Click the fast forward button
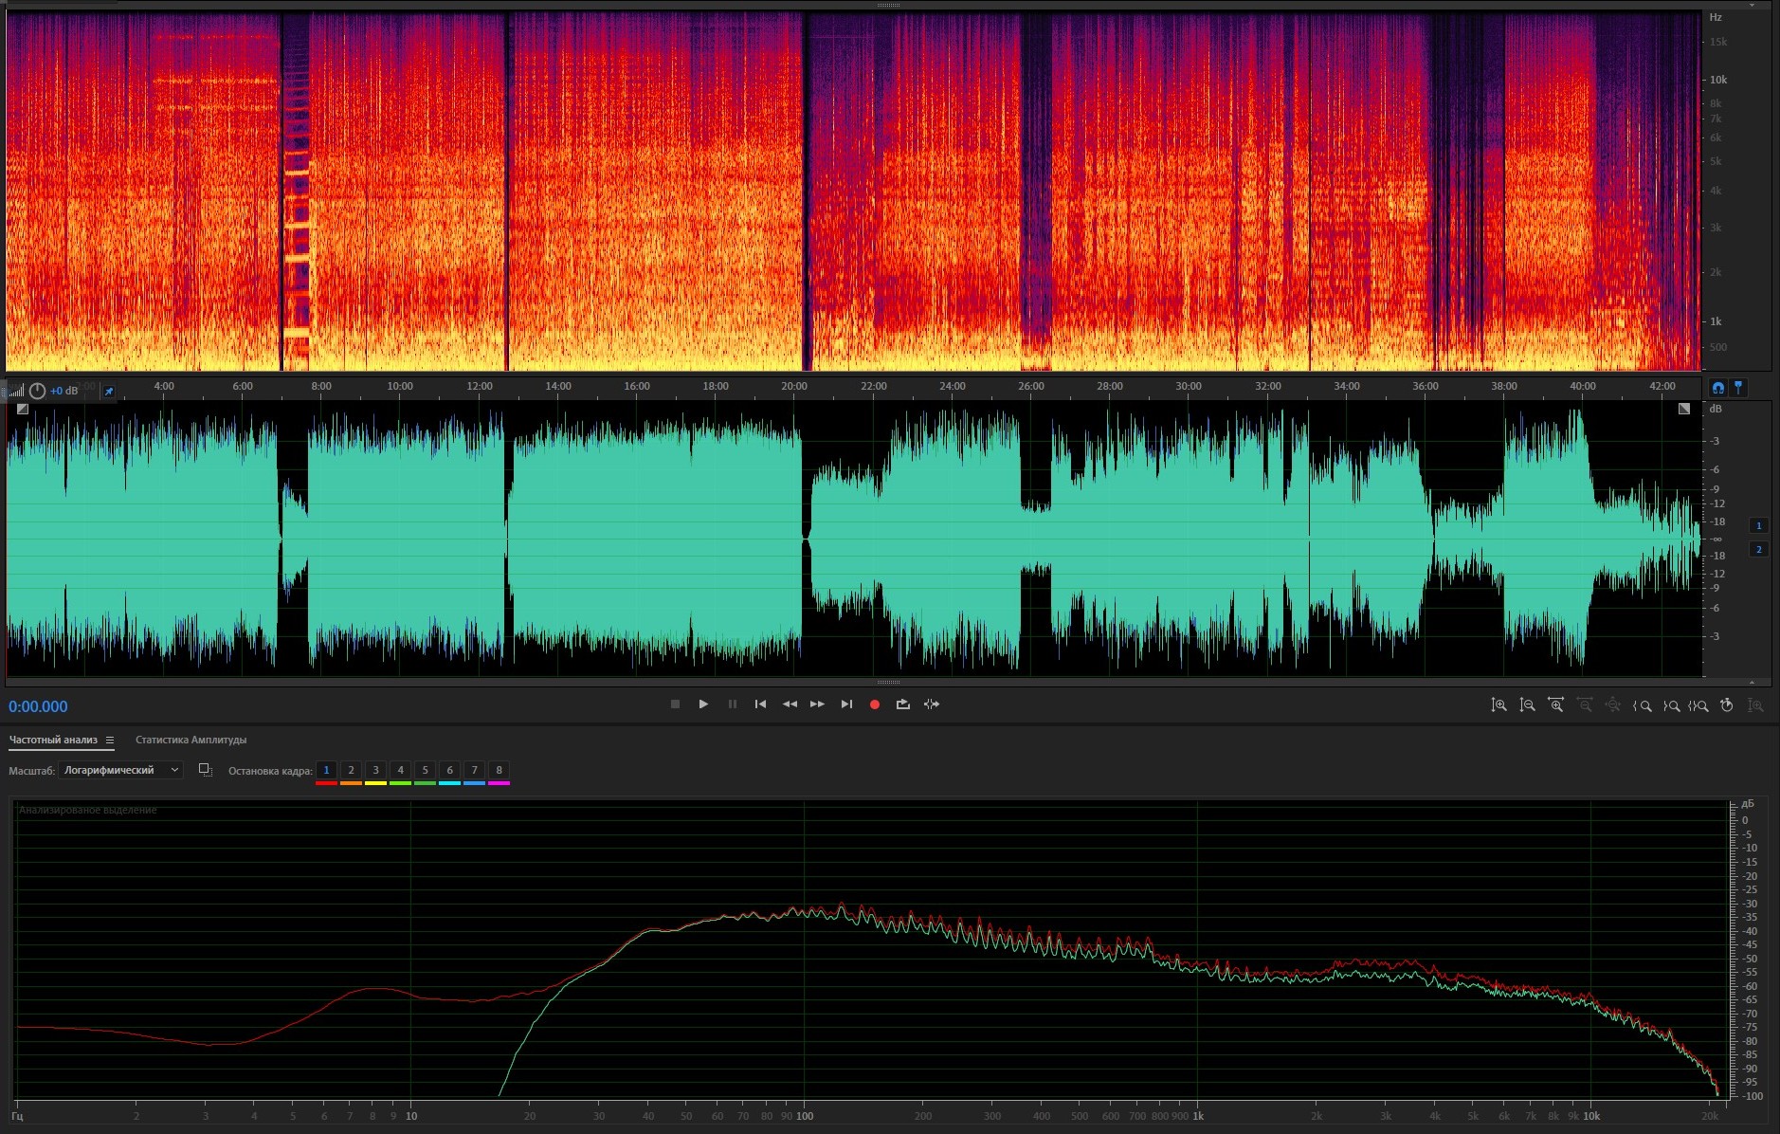 coord(817,704)
